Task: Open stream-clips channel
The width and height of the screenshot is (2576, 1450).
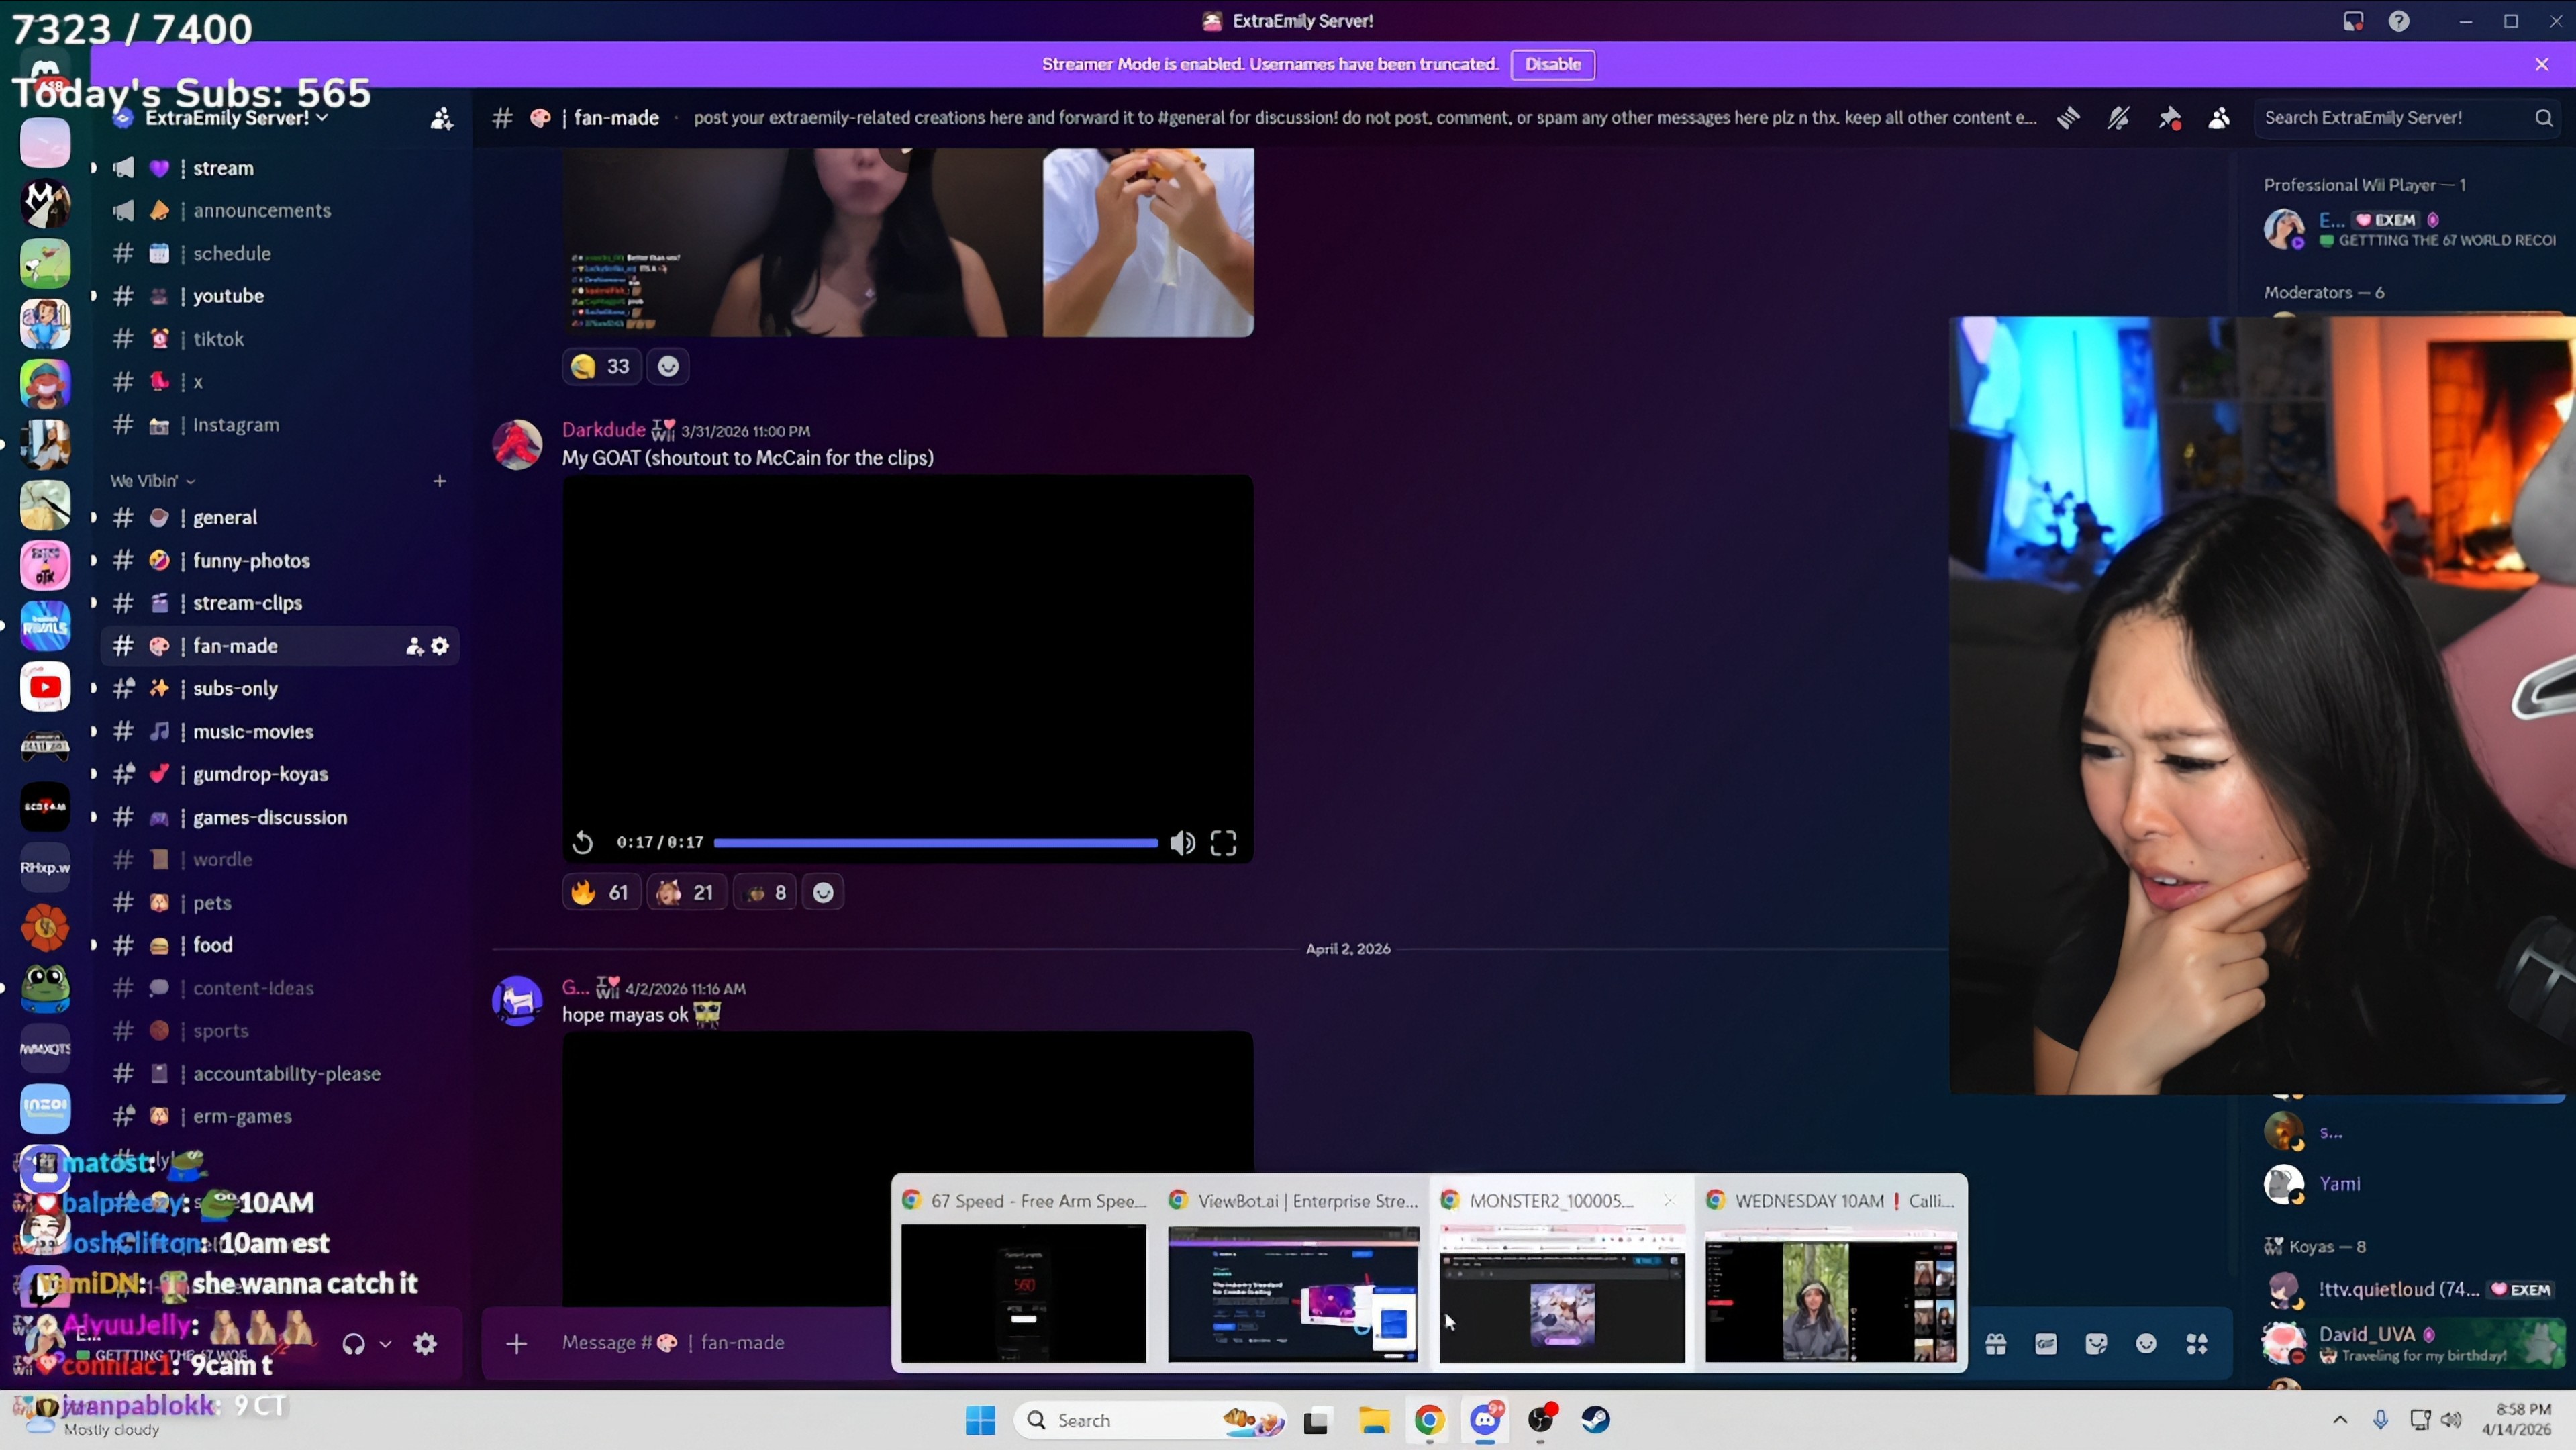Action: pos(247,603)
